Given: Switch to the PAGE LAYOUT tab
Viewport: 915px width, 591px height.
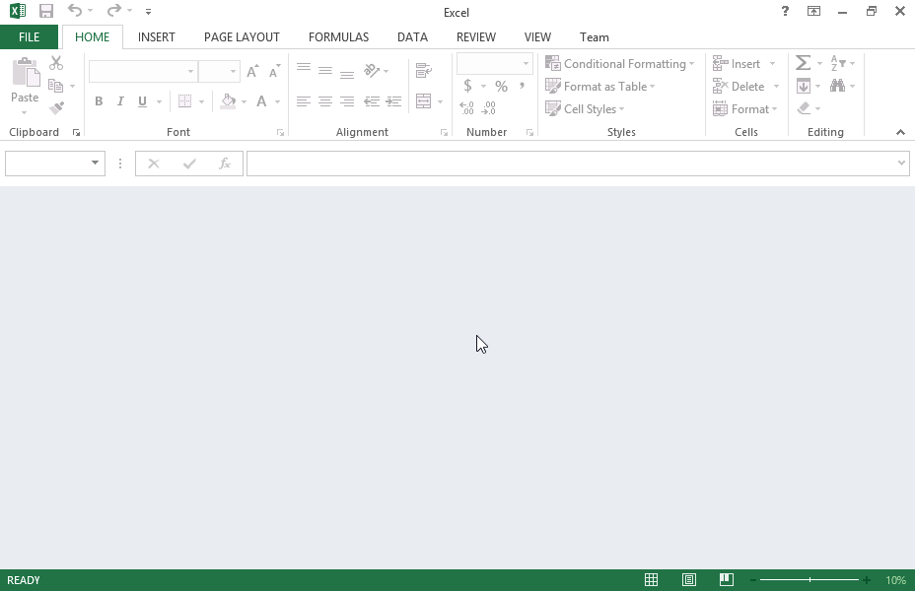Looking at the screenshot, I should pos(242,36).
